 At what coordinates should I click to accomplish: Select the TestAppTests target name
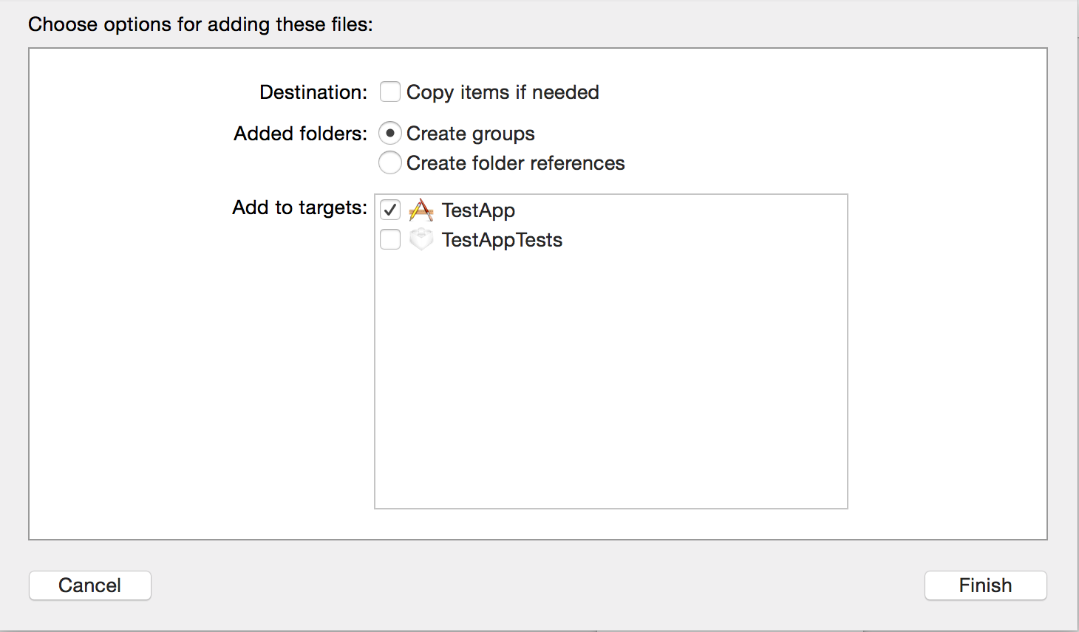pyautogui.click(x=503, y=240)
